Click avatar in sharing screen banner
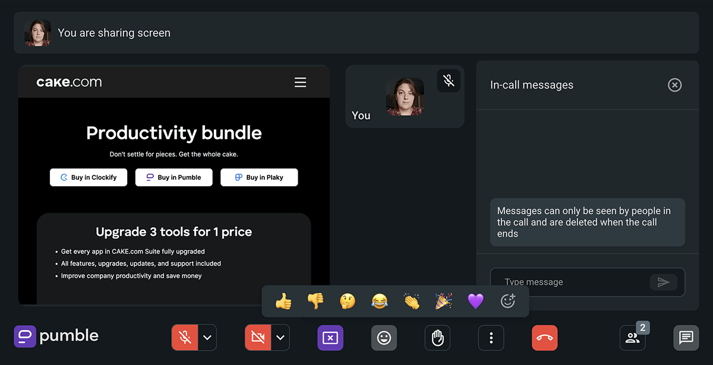This screenshot has width=713, height=365. click(37, 33)
